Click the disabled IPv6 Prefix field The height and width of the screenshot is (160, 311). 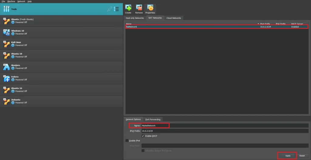[225, 146]
